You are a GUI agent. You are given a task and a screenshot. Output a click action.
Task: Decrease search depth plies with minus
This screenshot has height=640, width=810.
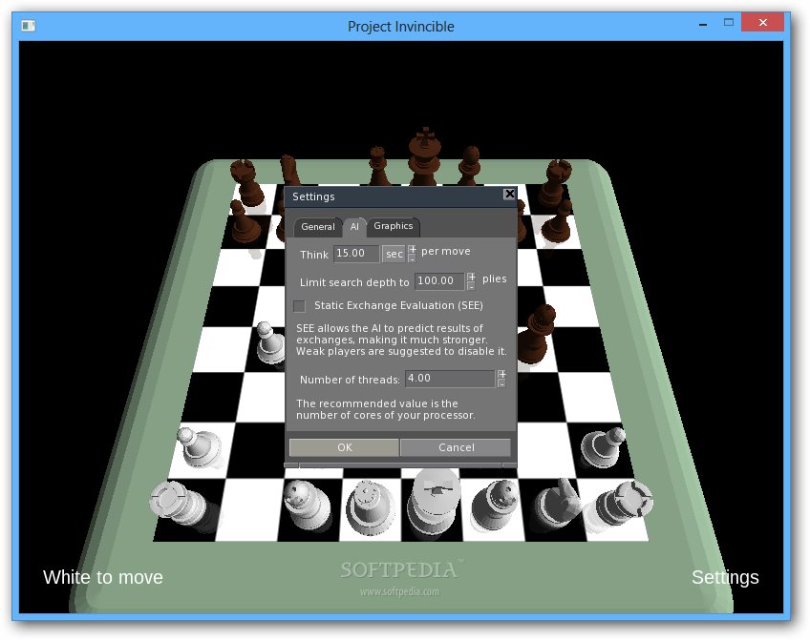[x=471, y=286]
